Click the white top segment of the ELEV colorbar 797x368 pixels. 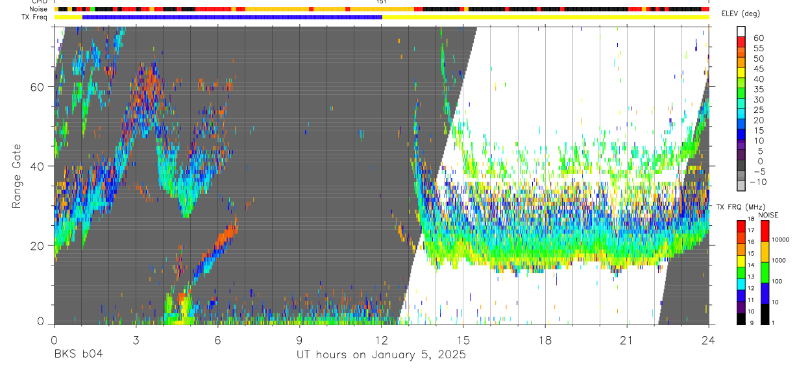click(741, 31)
